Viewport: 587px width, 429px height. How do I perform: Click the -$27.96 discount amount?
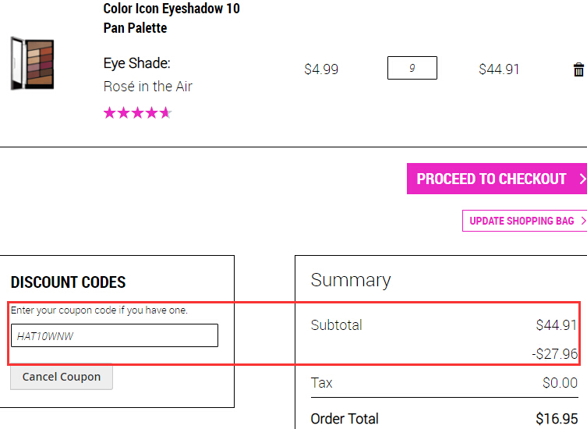(x=555, y=353)
